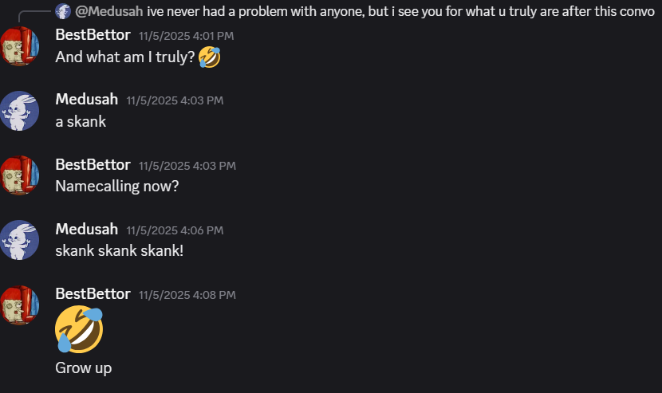Click the laughing emoji after "And what am I truly?"
The width and height of the screenshot is (662, 393).
[x=209, y=57]
